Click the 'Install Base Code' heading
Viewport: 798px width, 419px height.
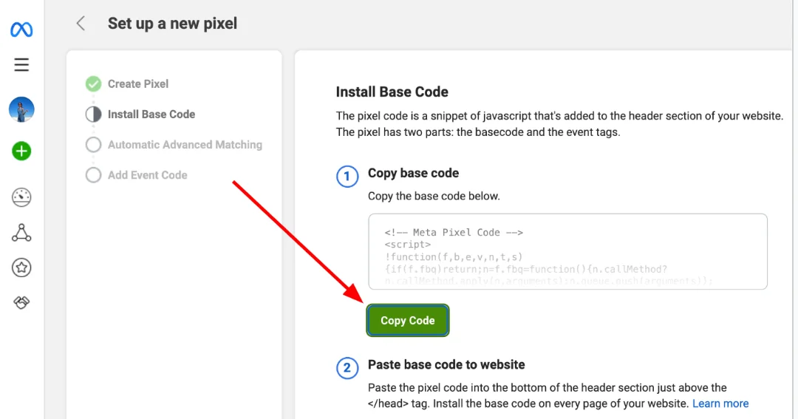tap(392, 92)
